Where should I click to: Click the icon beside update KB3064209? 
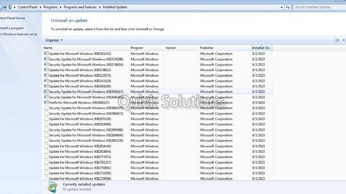[46, 86]
